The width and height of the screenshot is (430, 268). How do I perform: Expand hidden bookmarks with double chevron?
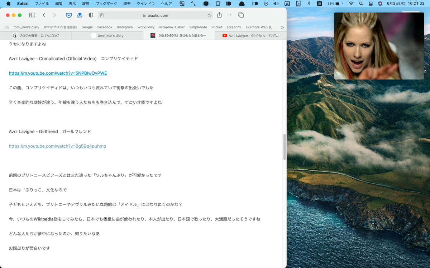(282, 27)
